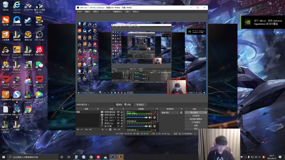This screenshot has width=285, height=160.
Task: Mute the 麦克风/Aux mixer channel
Action: tap(150, 118)
